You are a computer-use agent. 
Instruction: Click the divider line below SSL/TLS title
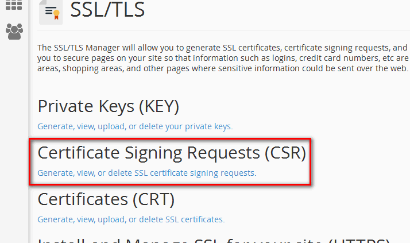point(230,30)
